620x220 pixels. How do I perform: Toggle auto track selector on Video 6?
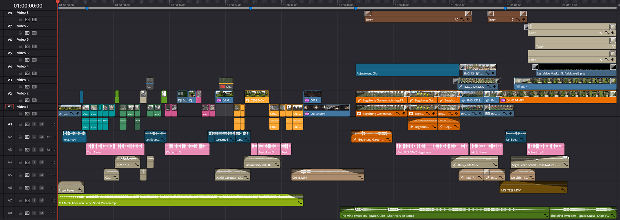[27, 46]
